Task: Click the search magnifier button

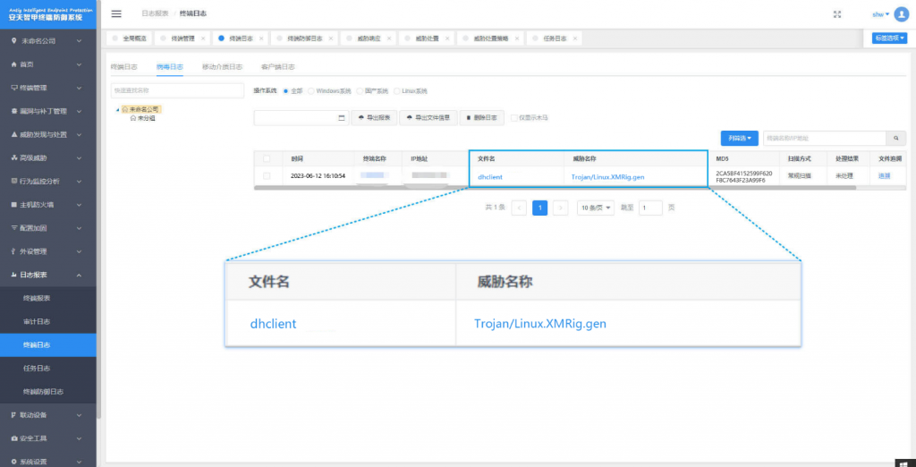Action: [x=895, y=138]
